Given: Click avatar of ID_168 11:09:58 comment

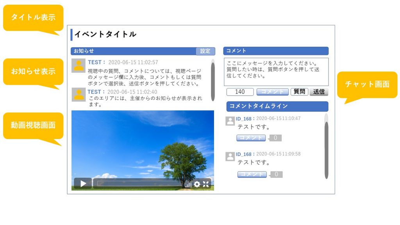Looking at the screenshot, I should tap(230, 156).
